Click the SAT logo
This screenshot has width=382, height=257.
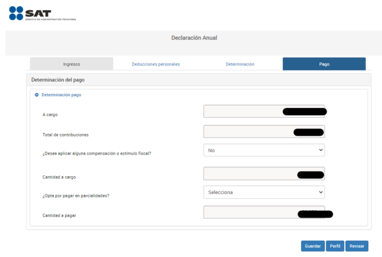click(x=42, y=13)
